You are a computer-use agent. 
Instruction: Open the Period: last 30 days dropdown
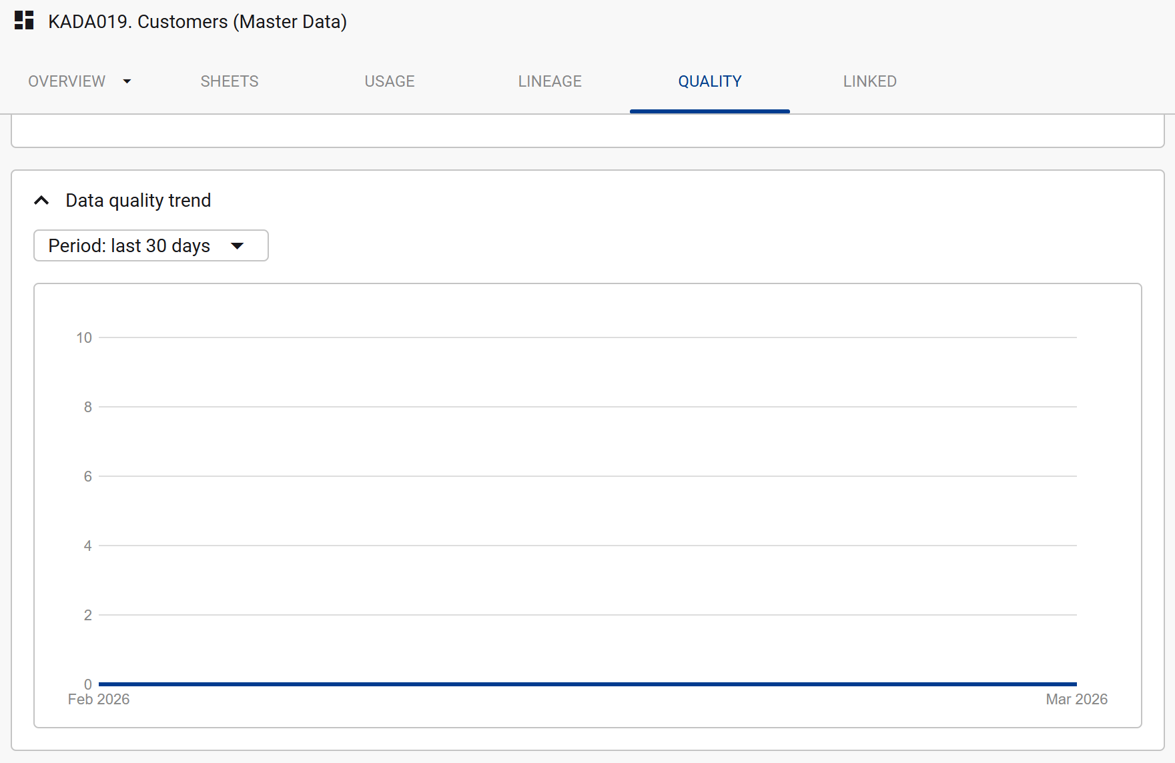[x=129, y=245]
